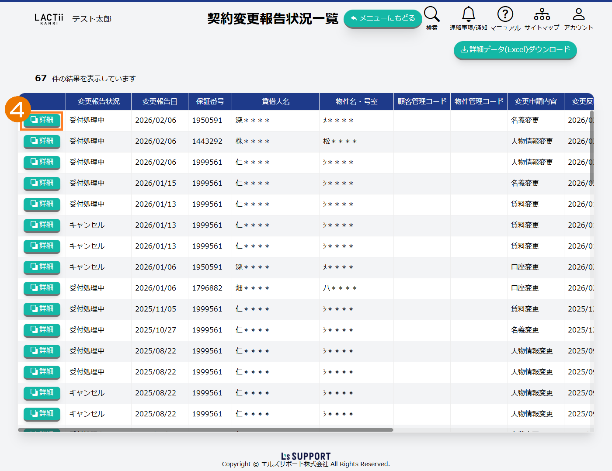This screenshot has width=612, height=471.
Task: Click the vertical scrollbar of the table
Action: (592, 149)
